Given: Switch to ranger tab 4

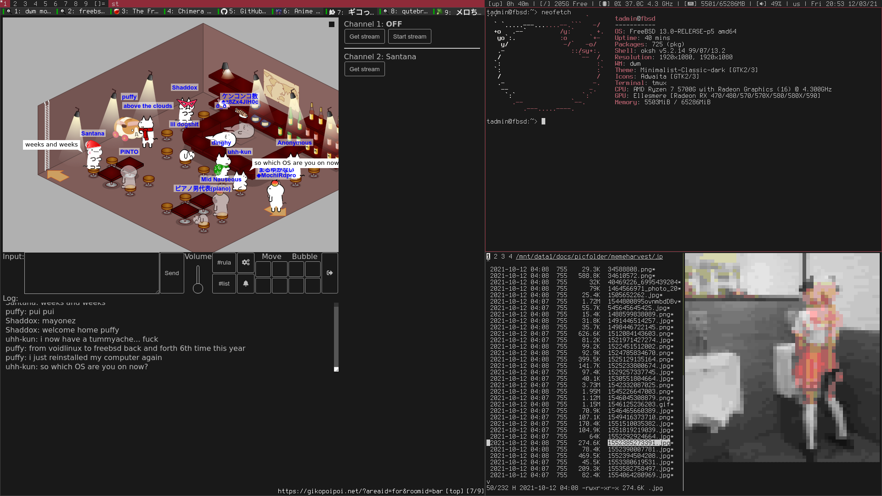Looking at the screenshot, I should (x=510, y=256).
